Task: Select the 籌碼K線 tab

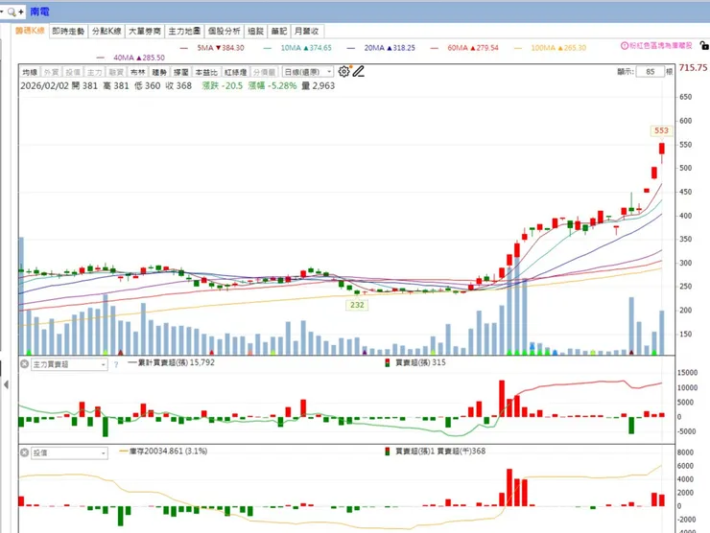Action: tap(30, 31)
